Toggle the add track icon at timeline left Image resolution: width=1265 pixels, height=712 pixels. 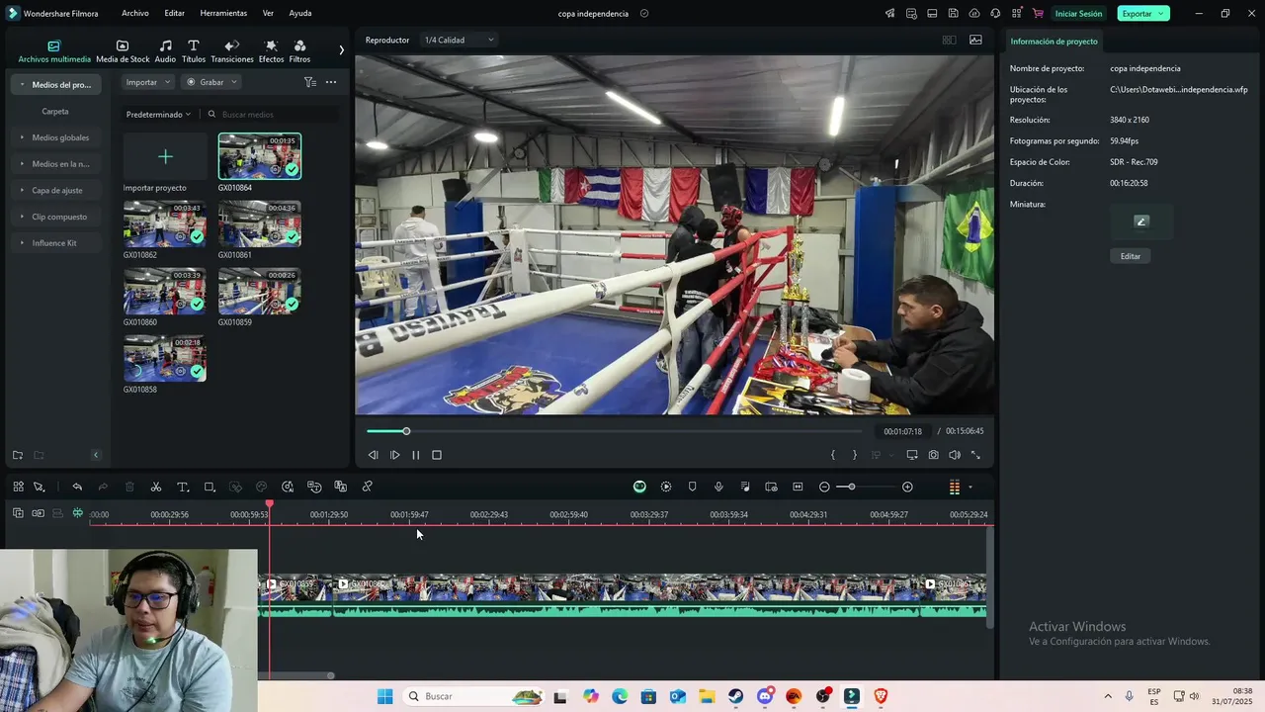(18, 513)
